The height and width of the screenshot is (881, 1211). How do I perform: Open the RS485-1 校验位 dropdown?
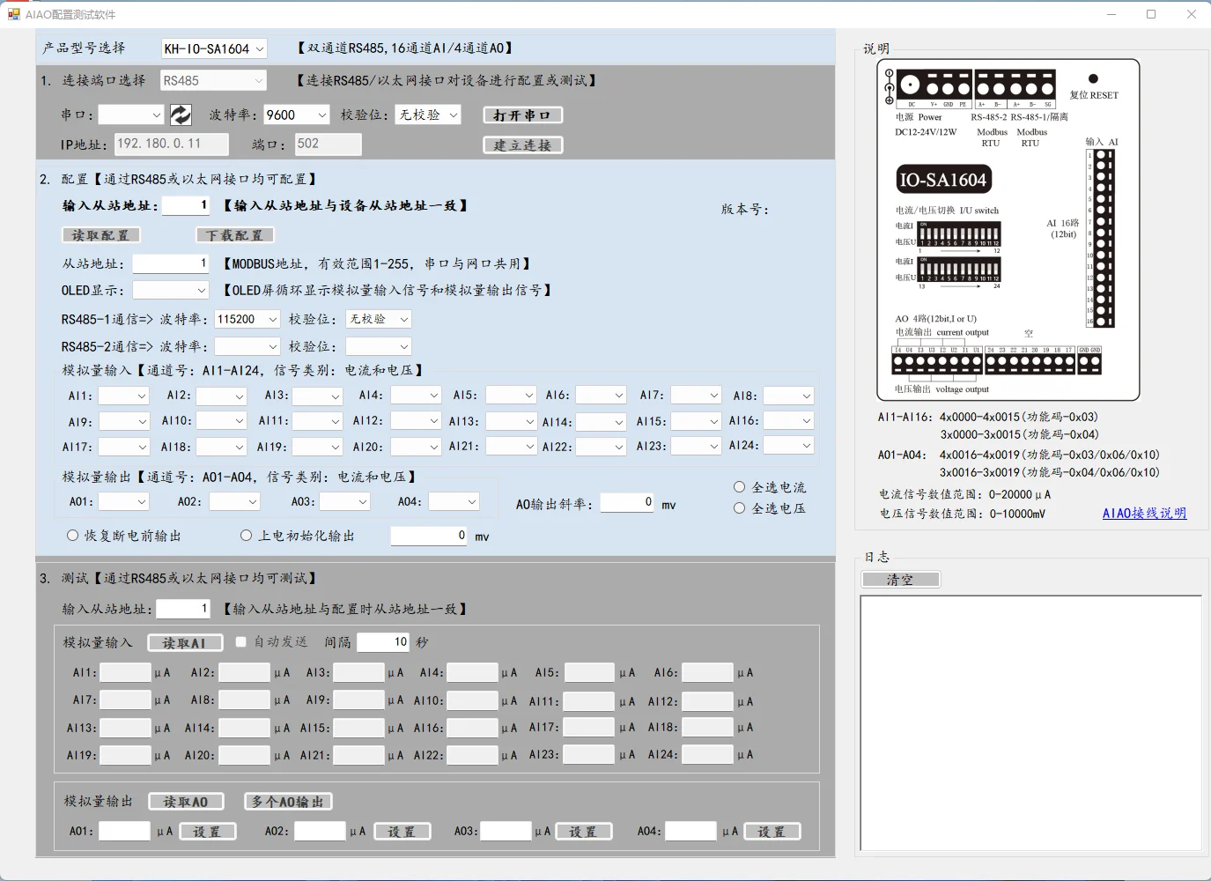pyautogui.click(x=379, y=319)
